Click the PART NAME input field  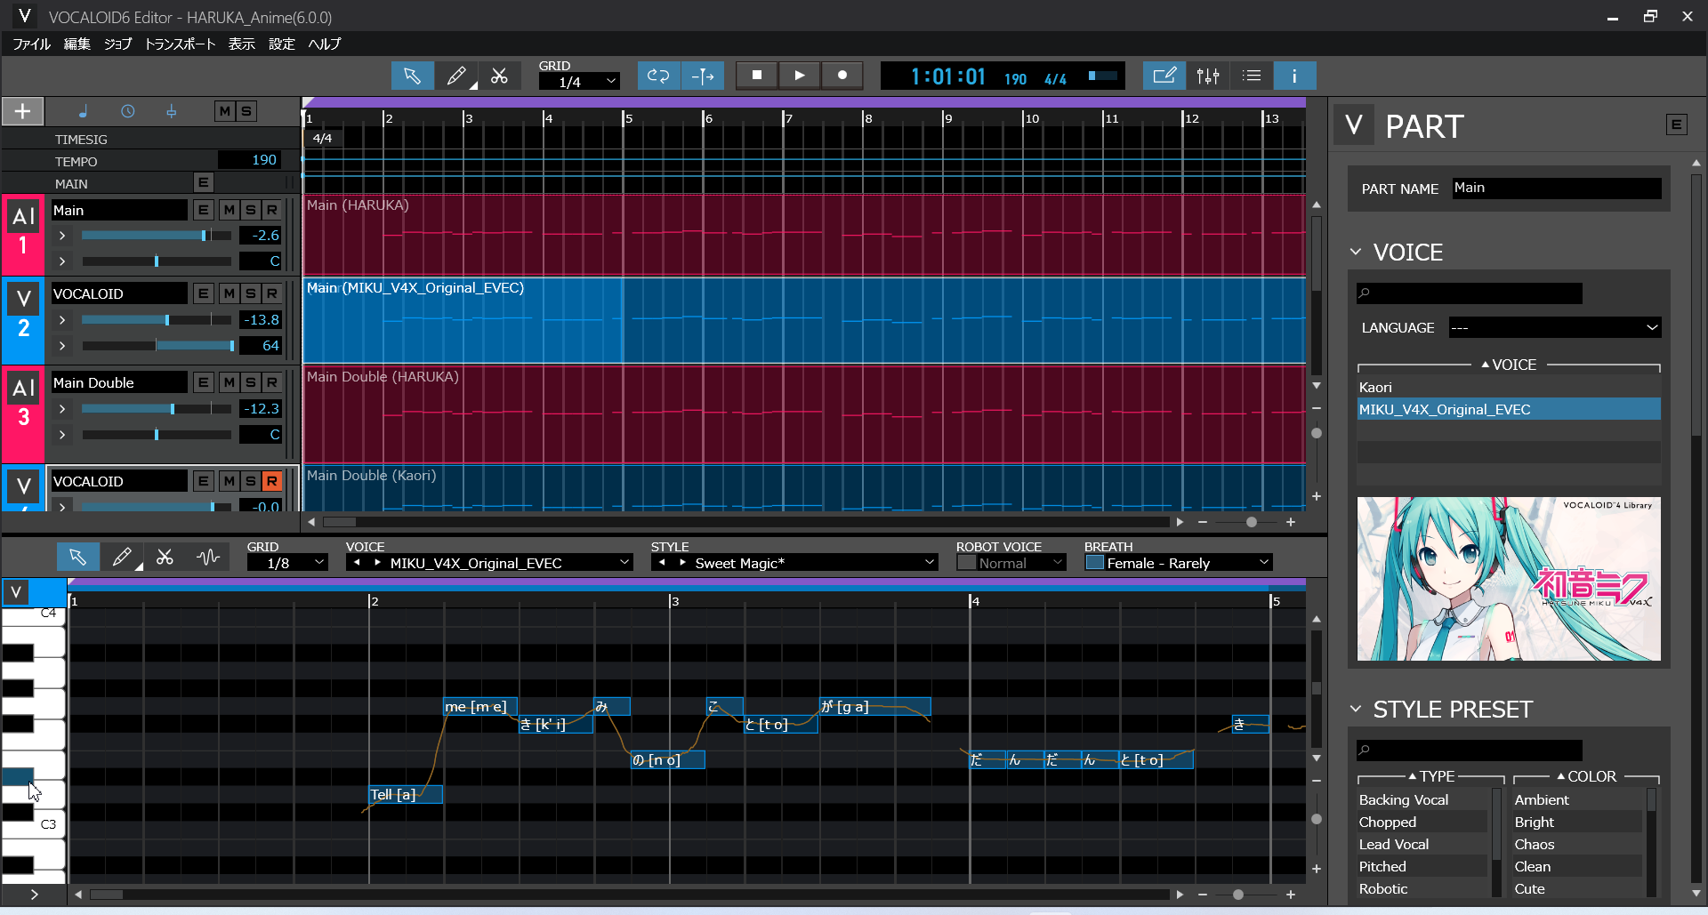[x=1556, y=188]
